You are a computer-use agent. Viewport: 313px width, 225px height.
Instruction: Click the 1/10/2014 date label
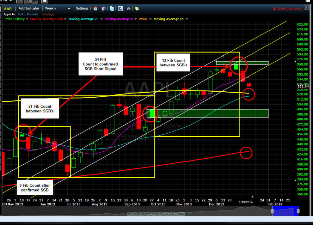(x=246, y=202)
